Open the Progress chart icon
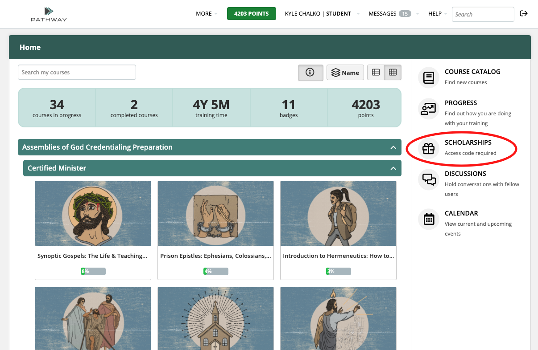Viewport: 538px width, 350px height. click(429, 109)
